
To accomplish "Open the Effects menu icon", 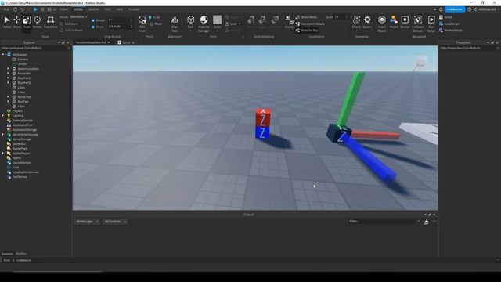I will (x=356, y=22).
